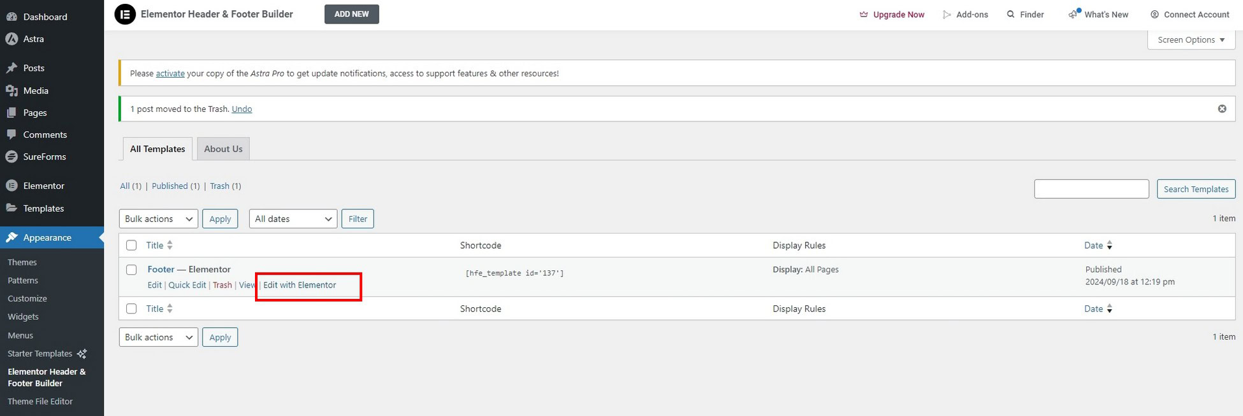Click Undo link in trash notice
Screen dimensions: 1243x416
(x=242, y=109)
